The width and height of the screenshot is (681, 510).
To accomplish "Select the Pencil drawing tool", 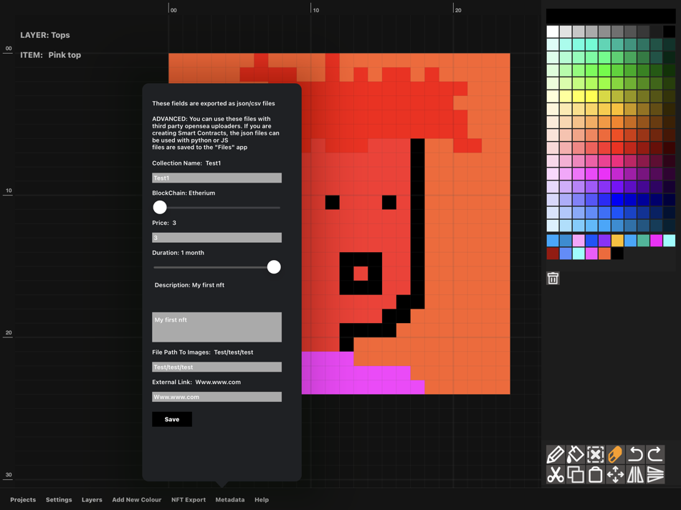I will tap(556, 454).
